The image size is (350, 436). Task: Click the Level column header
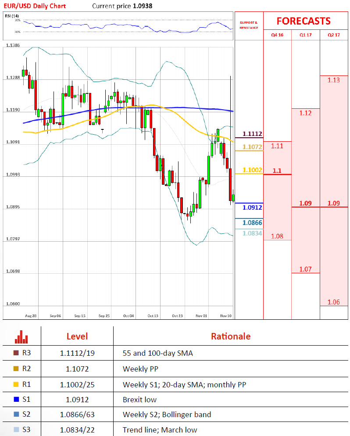(77, 336)
